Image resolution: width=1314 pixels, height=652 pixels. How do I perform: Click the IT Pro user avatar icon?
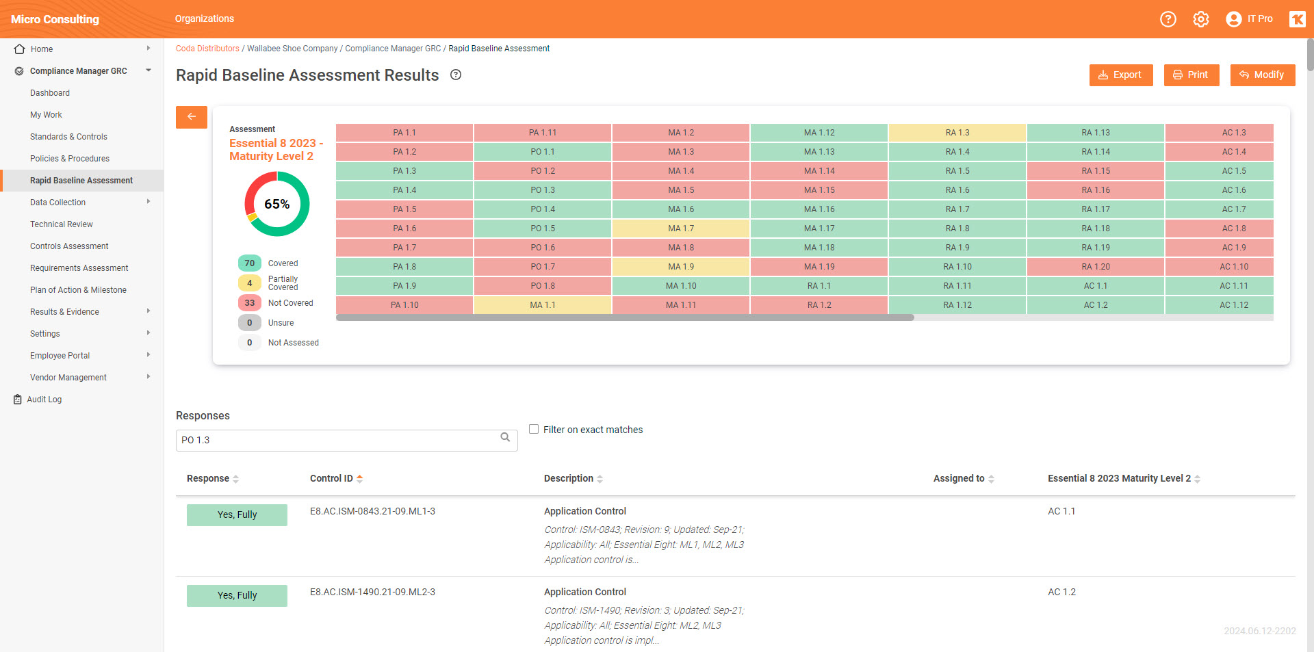click(1233, 19)
